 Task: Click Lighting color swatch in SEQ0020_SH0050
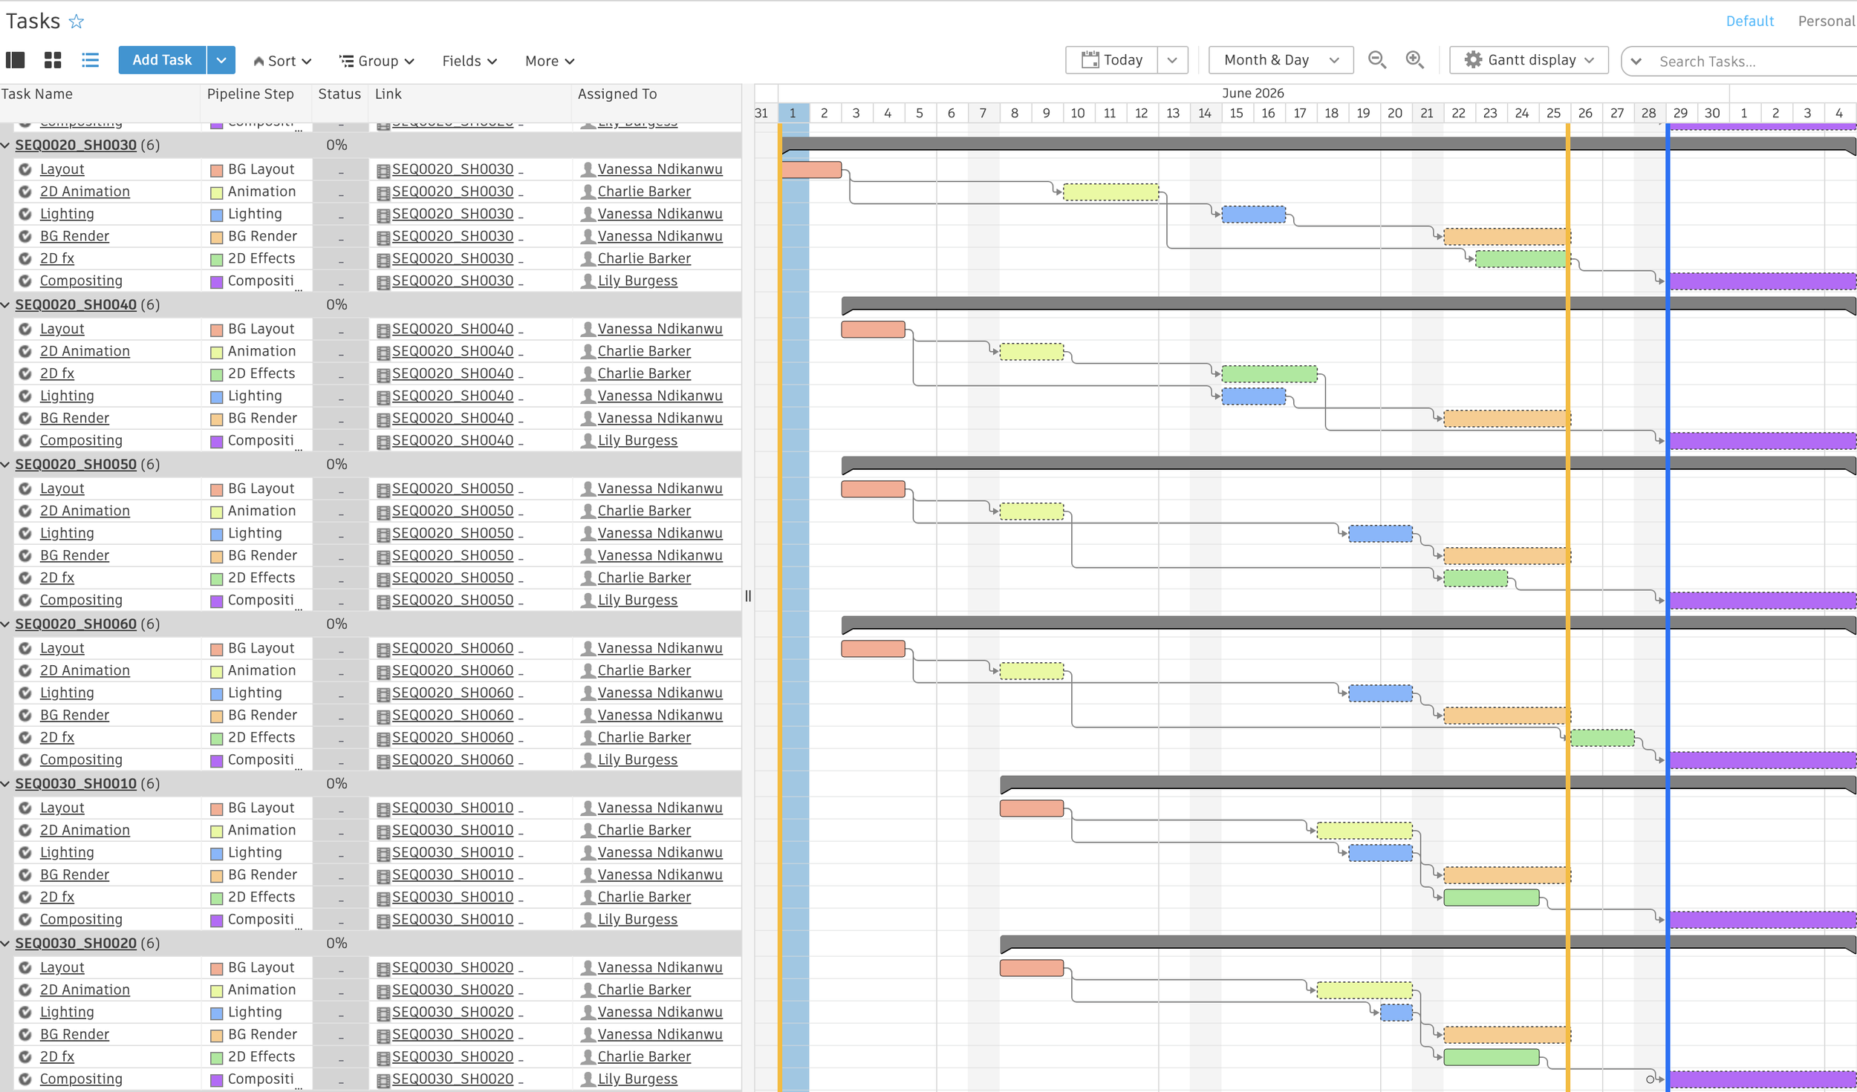217,534
